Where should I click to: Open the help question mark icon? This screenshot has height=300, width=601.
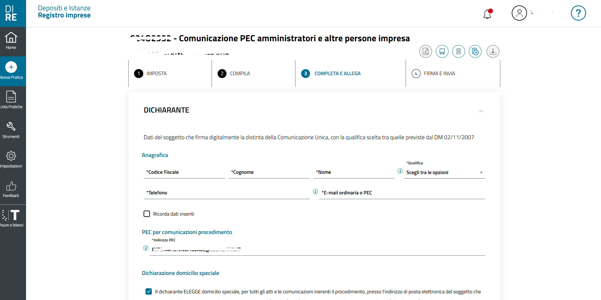click(578, 13)
